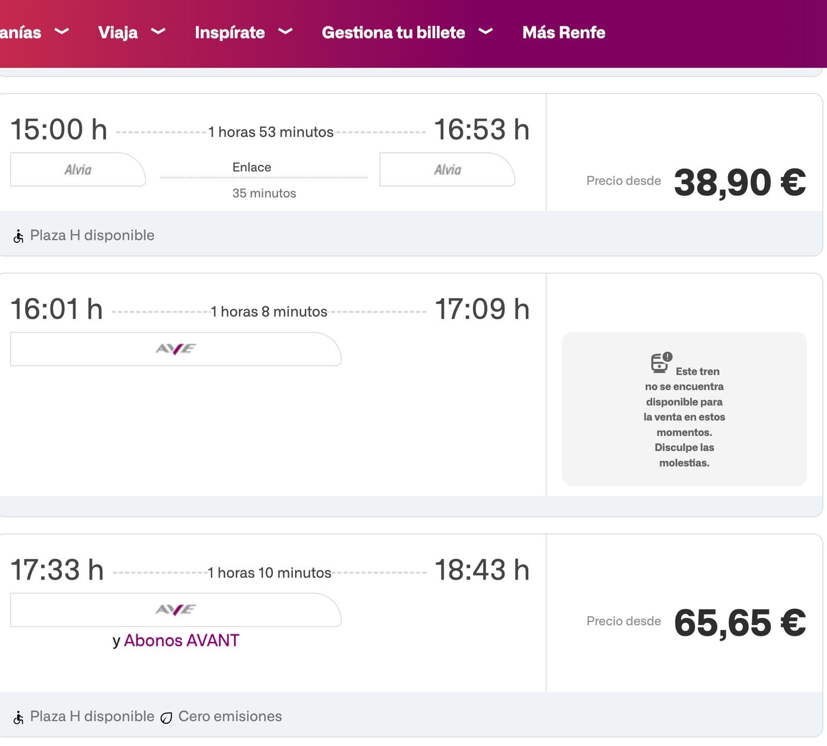Image resolution: width=827 pixels, height=746 pixels.
Task: Click the AVE logo of the 17:33 train
Action: pos(176,610)
